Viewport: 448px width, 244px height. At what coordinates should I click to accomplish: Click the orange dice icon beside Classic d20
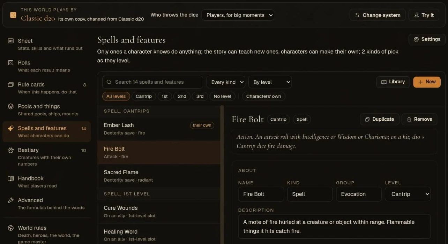pyautogui.click(x=13, y=15)
